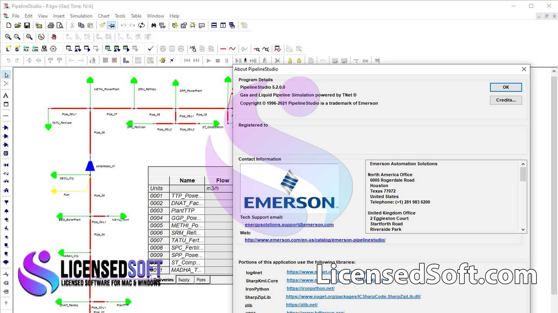The height and width of the screenshot is (313, 558).
Task: Click the Cut scissors icon
Action: pyautogui.click(x=72, y=25)
